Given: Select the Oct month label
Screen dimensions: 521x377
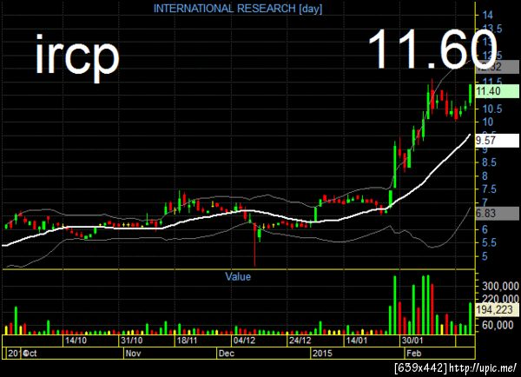Looking at the screenshot, I should pyautogui.click(x=30, y=353).
